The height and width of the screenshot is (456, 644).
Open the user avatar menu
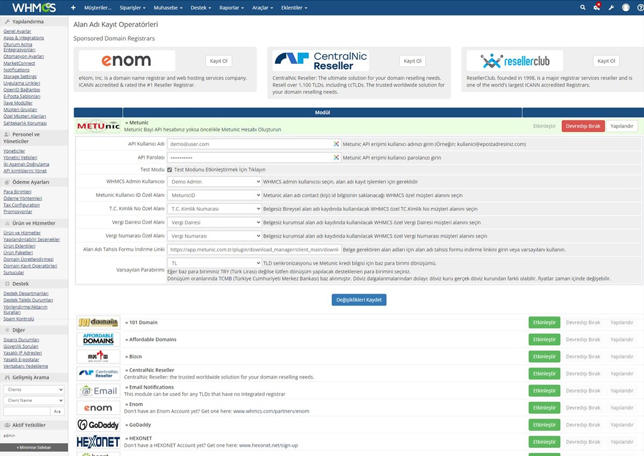tap(626, 8)
